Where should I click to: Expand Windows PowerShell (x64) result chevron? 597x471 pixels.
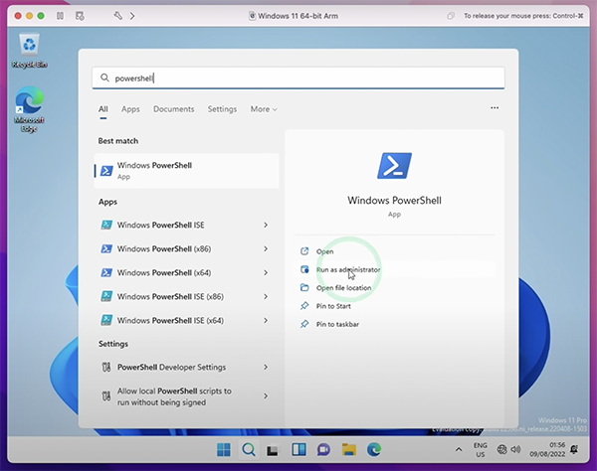coord(266,273)
